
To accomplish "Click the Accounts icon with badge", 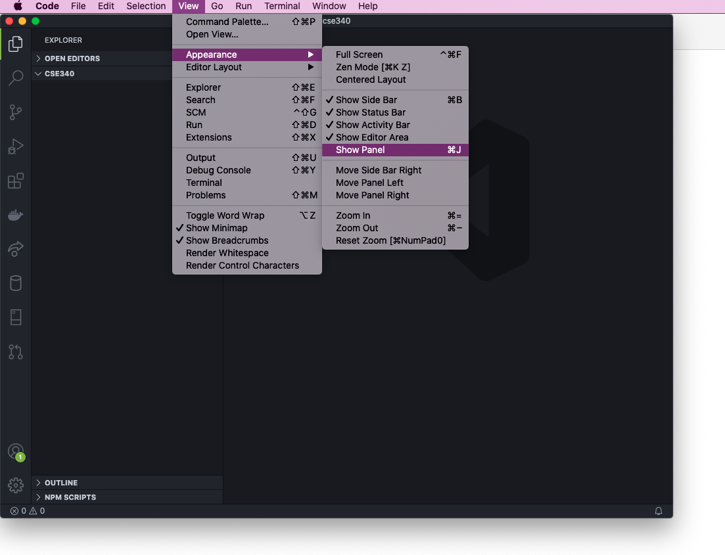I will [x=16, y=452].
